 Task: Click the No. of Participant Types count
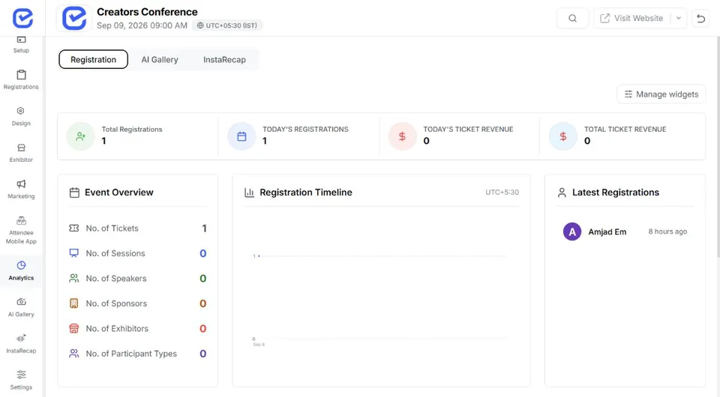click(x=203, y=354)
